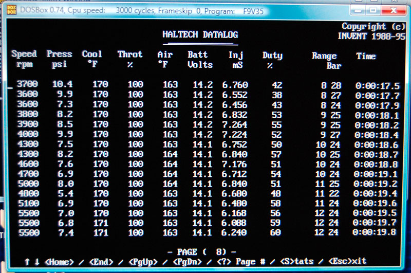The image size is (411, 273).
Task: Click the injector value 6.552
Action: (x=235, y=95)
